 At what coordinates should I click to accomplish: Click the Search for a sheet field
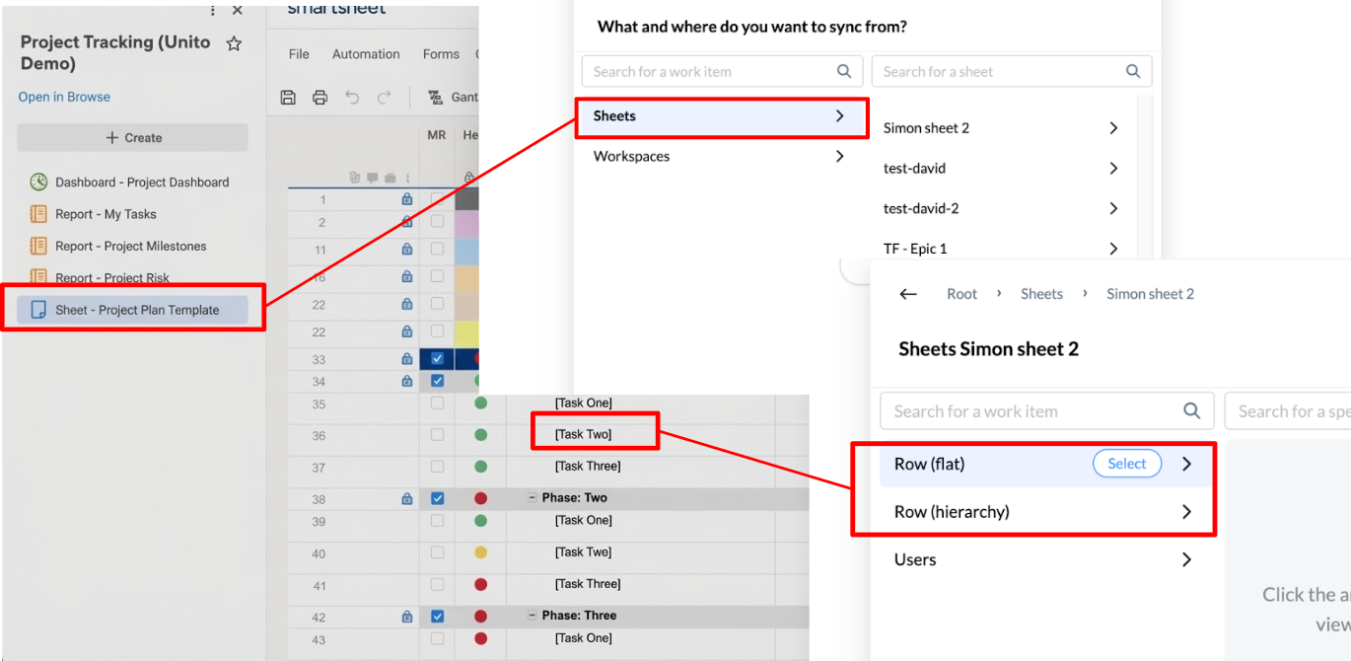tap(996, 71)
